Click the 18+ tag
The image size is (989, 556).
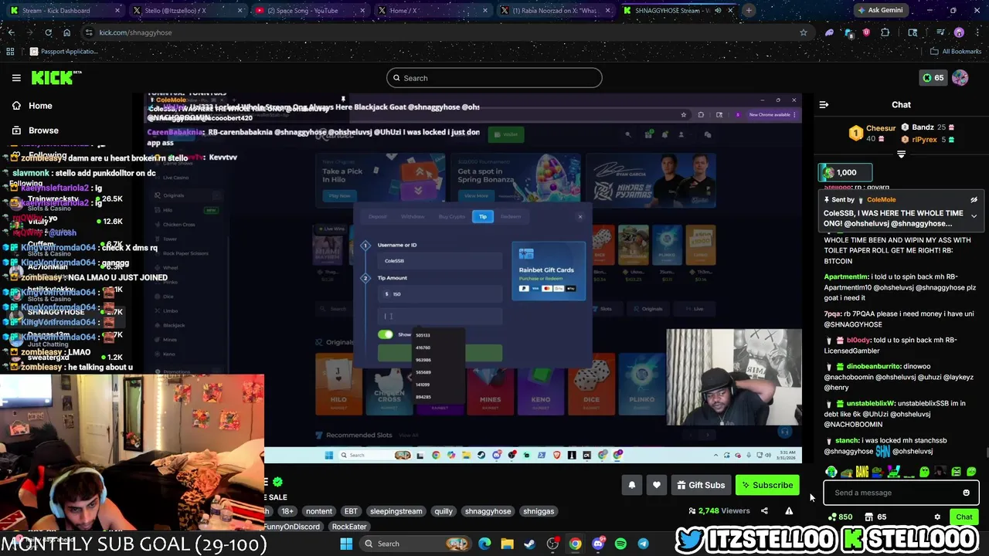click(287, 511)
